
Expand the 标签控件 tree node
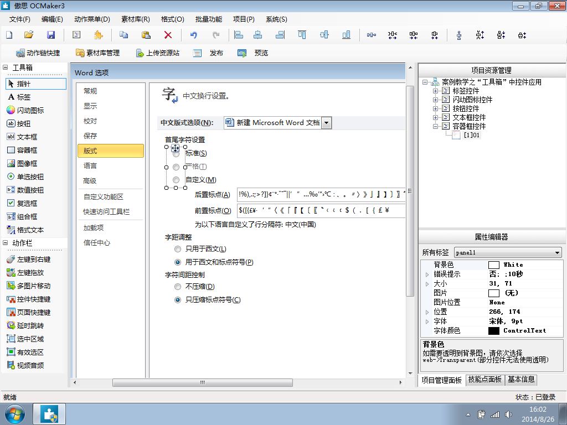pos(435,91)
